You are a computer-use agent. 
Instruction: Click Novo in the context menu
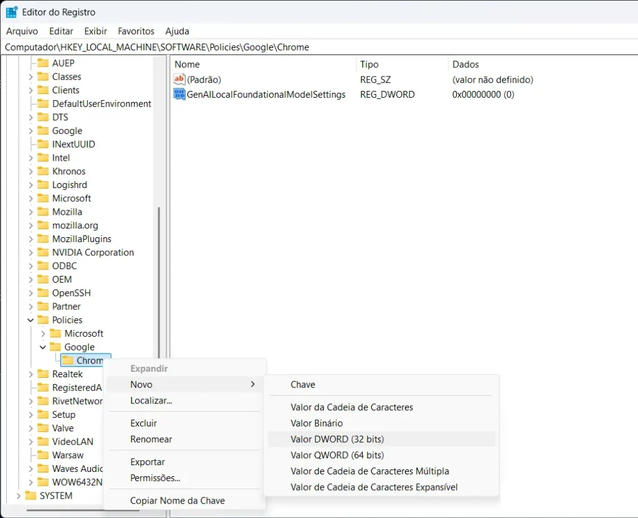(x=184, y=384)
